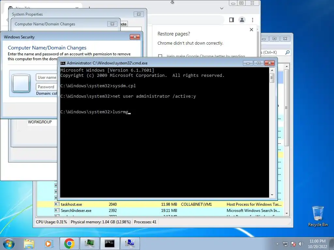Click the CPU Usage status bar entry

point(51,222)
